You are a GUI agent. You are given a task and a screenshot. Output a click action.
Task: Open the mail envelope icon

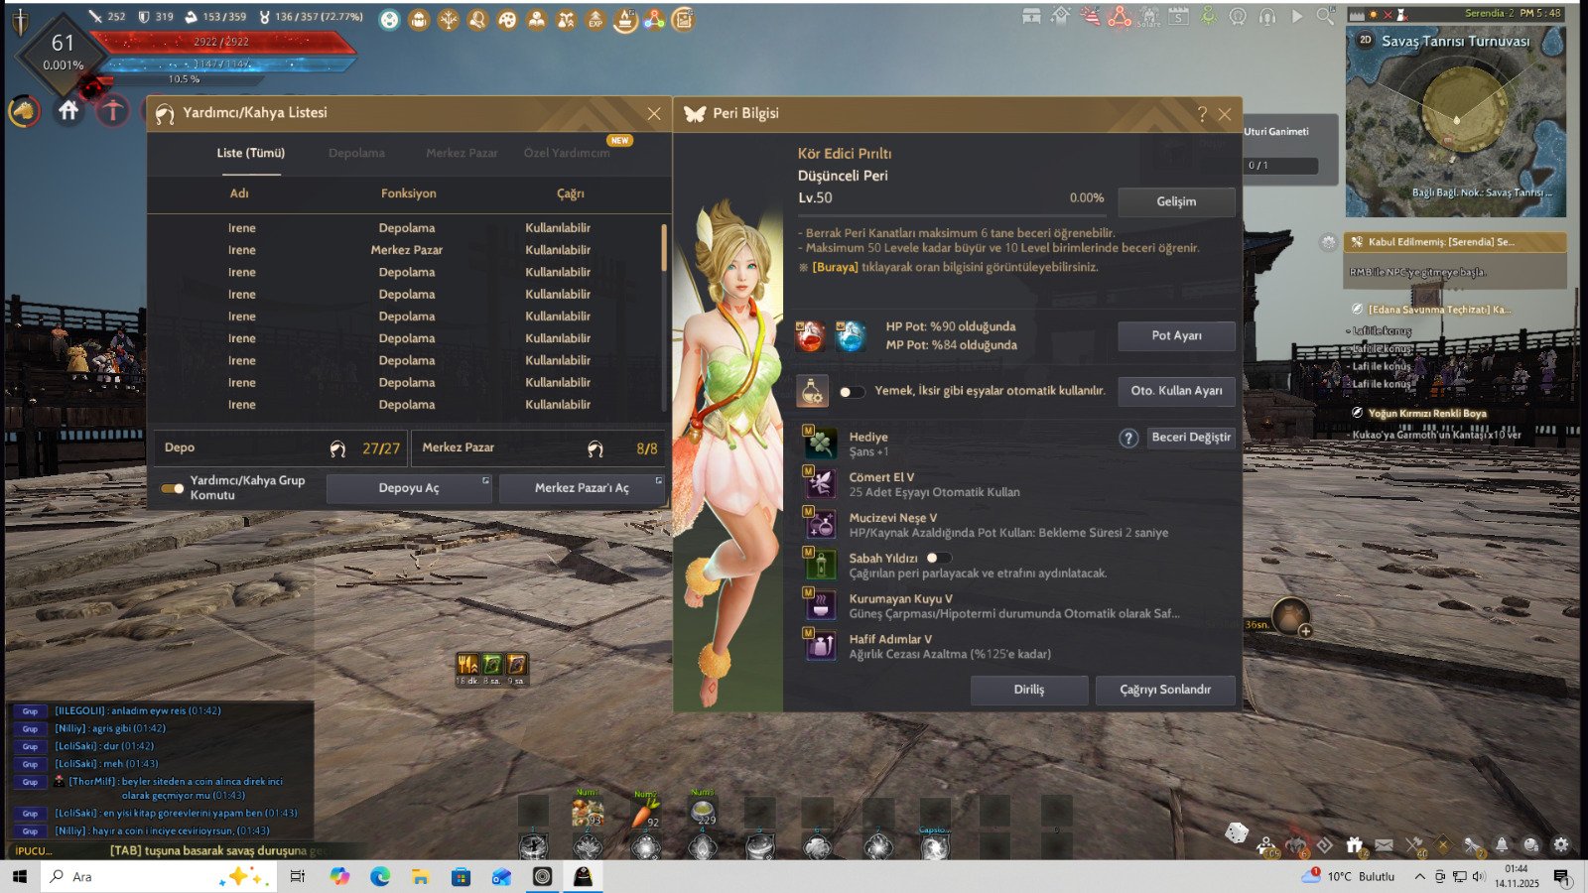point(1384,844)
